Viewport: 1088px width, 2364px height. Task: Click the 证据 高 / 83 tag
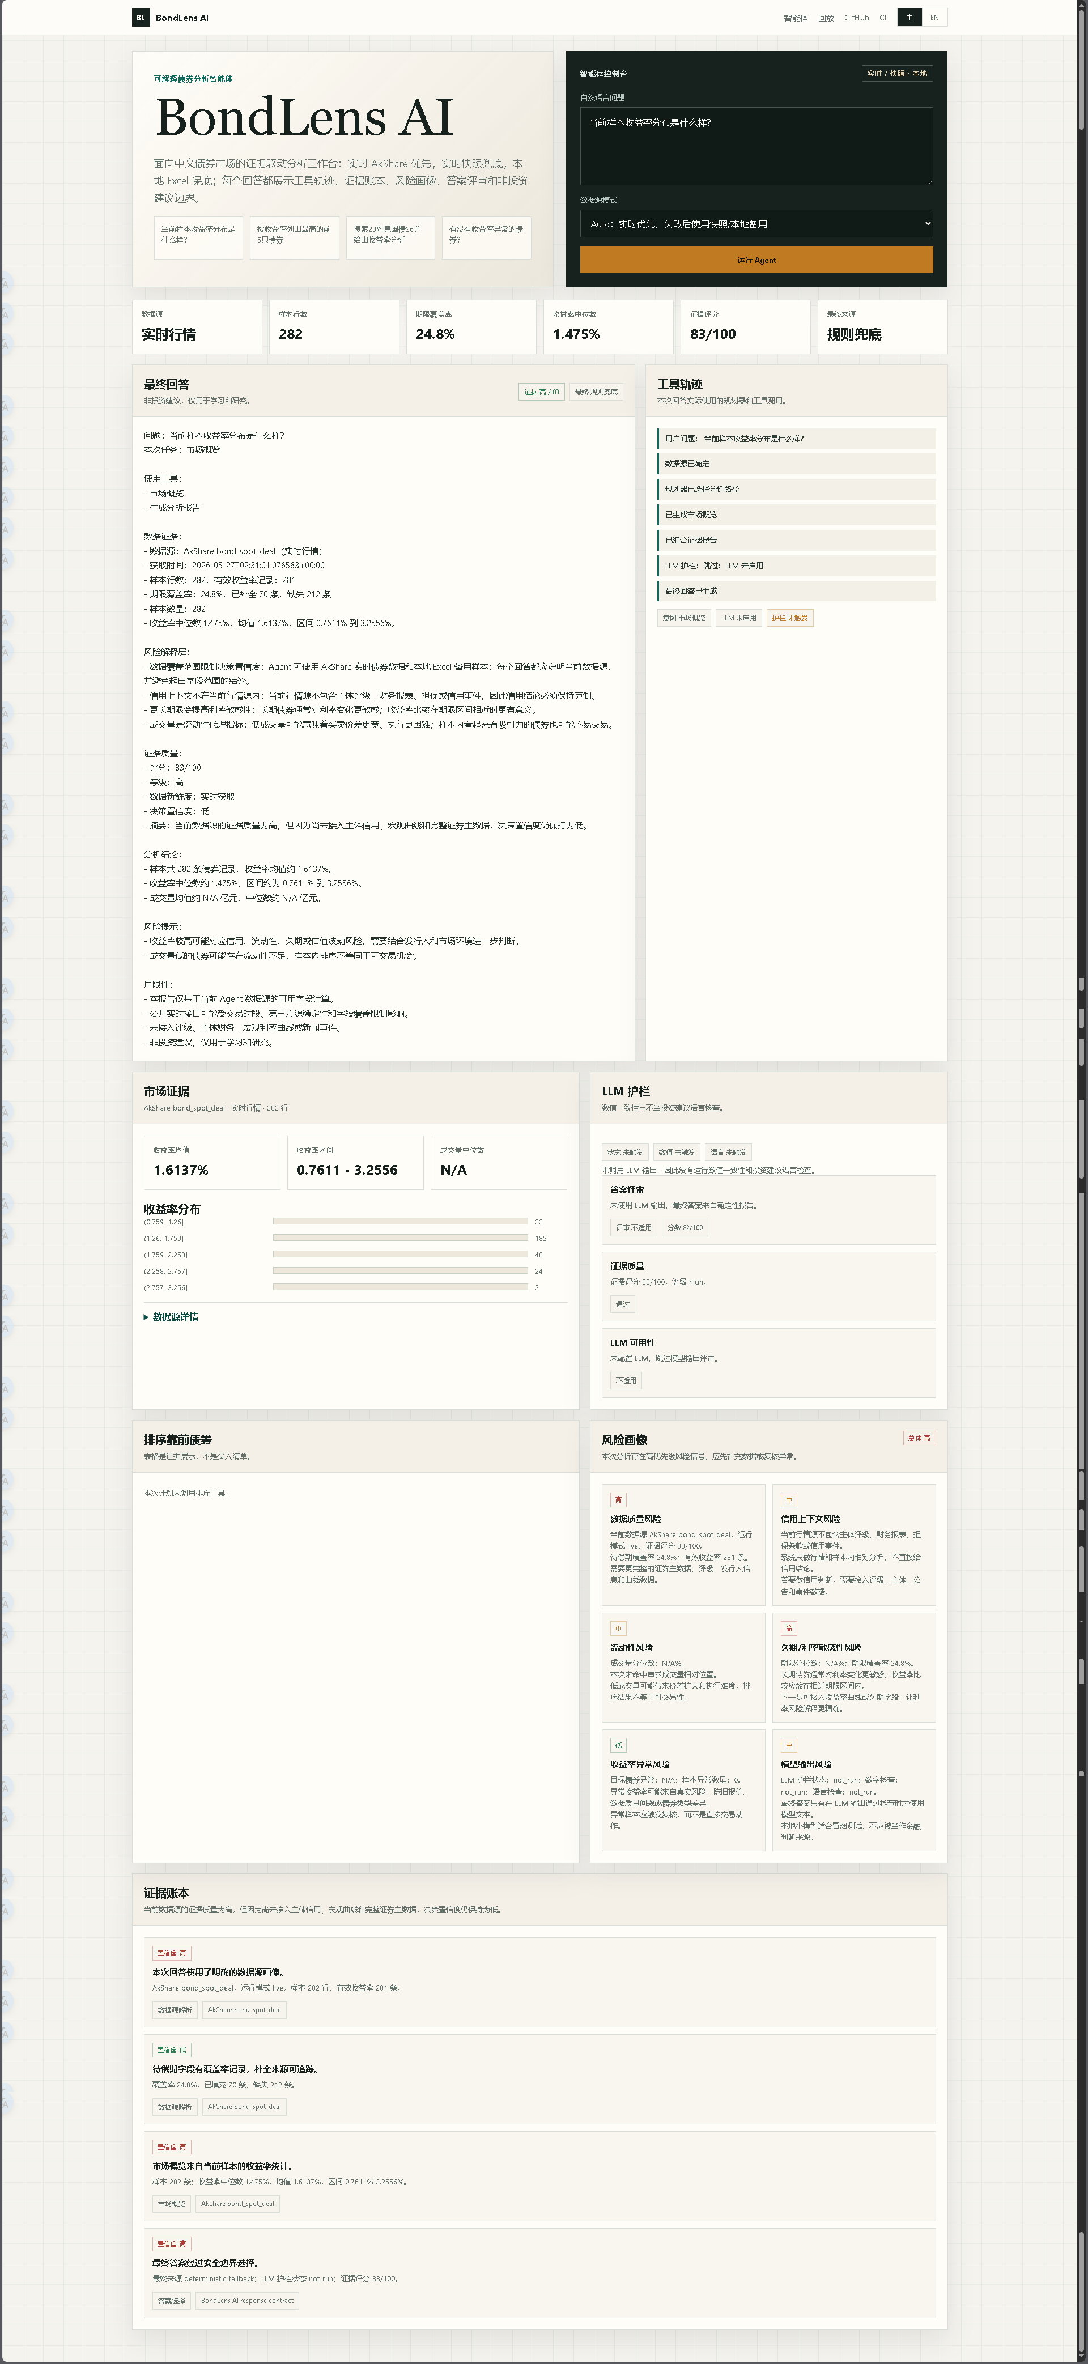click(541, 392)
